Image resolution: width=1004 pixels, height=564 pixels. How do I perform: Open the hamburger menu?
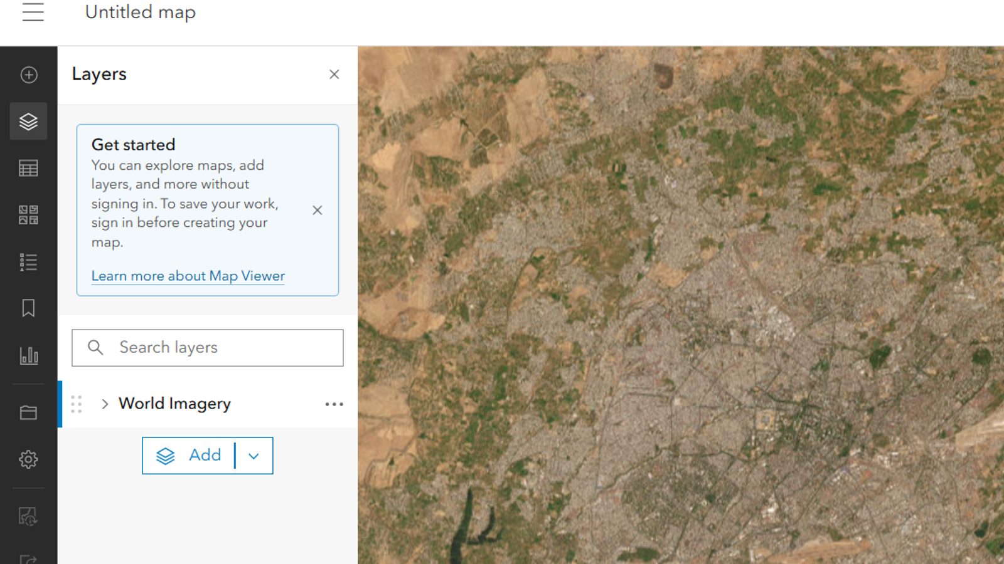pos(33,12)
